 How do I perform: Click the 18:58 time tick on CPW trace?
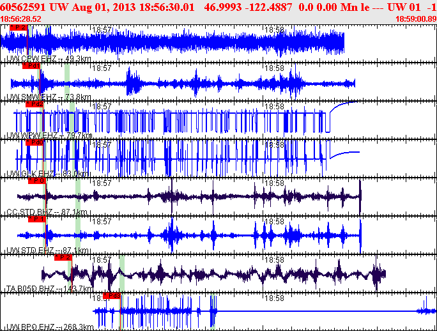274,30
